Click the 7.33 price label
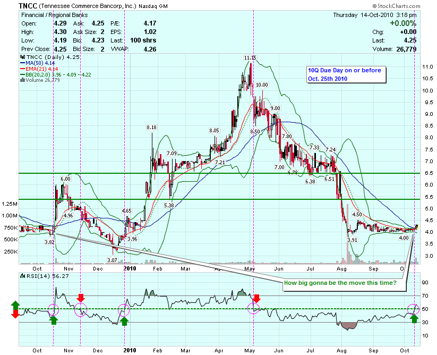 coord(314,147)
